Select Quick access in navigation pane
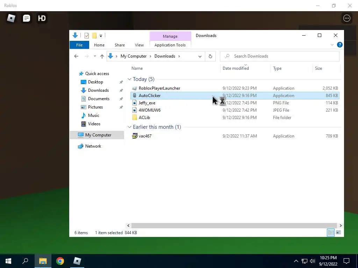The width and height of the screenshot is (358, 268). pyautogui.click(x=97, y=74)
